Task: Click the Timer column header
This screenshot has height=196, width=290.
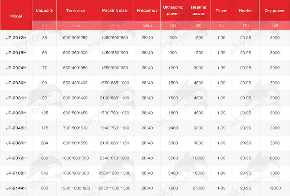Action: coord(221,10)
